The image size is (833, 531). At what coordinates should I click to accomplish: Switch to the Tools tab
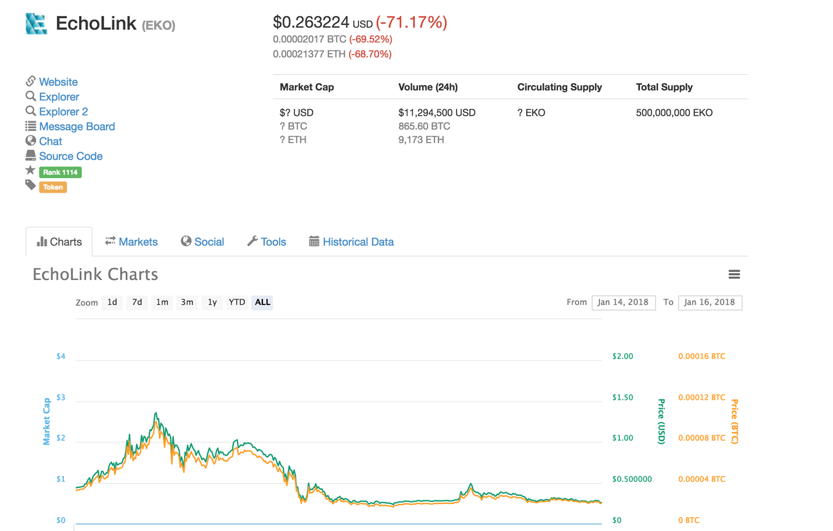(x=267, y=242)
